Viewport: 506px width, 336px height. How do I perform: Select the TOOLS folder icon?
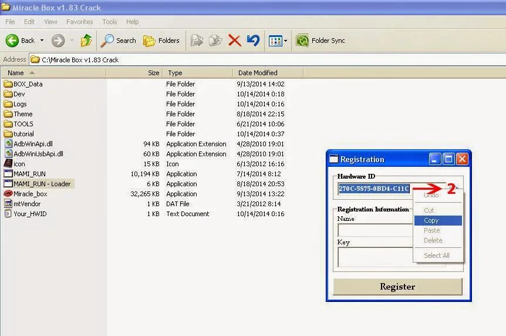pos(8,124)
